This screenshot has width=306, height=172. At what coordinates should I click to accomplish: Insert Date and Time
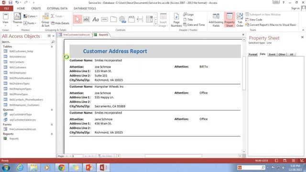(194, 25)
